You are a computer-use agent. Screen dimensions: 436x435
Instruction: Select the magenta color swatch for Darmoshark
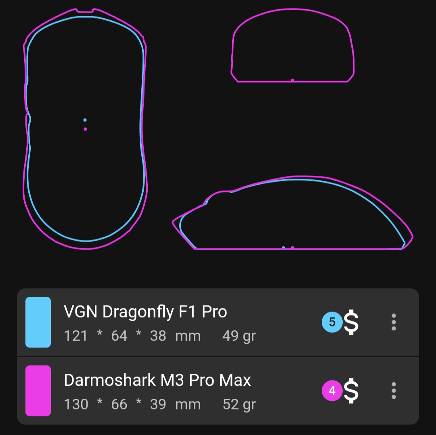point(38,391)
